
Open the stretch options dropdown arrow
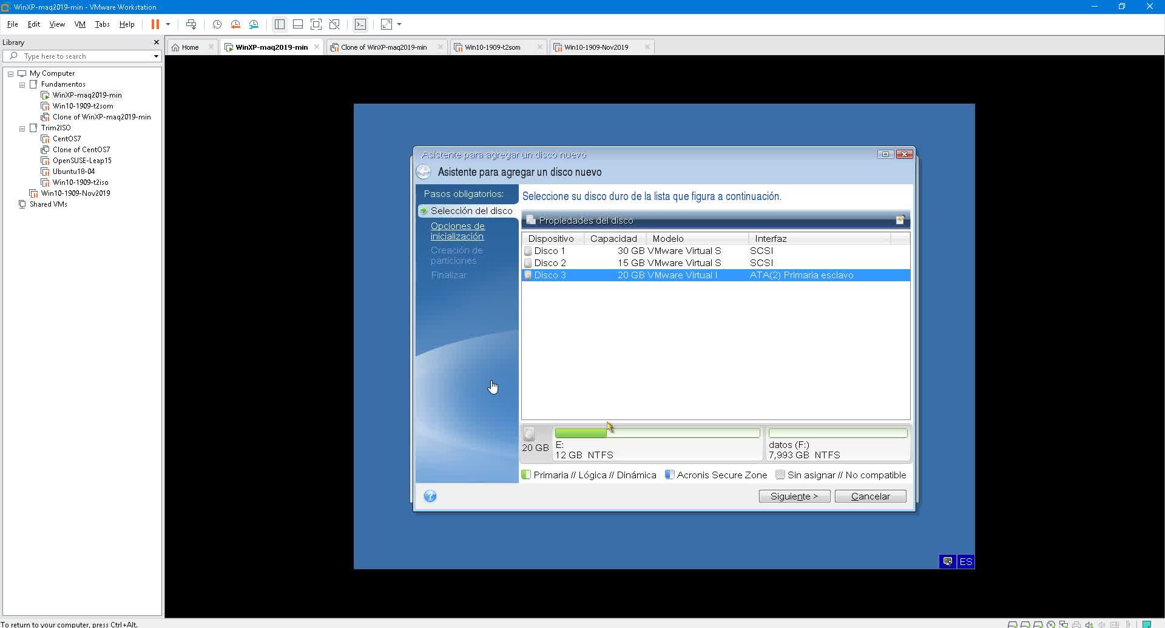(x=399, y=24)
